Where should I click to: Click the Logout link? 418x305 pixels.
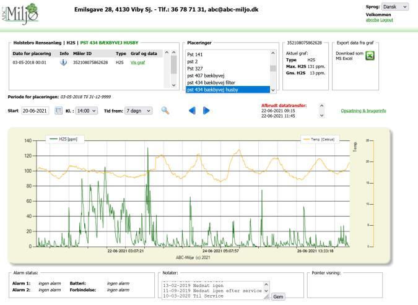click(x=386, y=20)
